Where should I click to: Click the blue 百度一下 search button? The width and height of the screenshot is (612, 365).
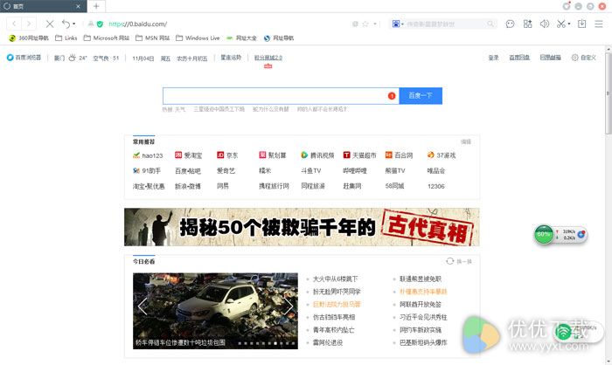[x=421, y=95]
